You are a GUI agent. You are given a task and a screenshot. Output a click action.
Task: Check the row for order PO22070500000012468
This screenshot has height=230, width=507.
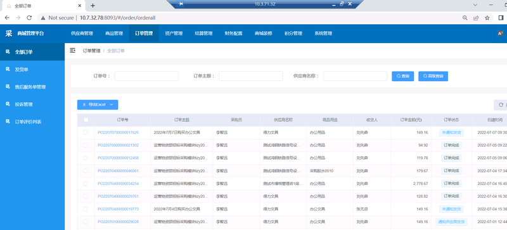[86, 158]
